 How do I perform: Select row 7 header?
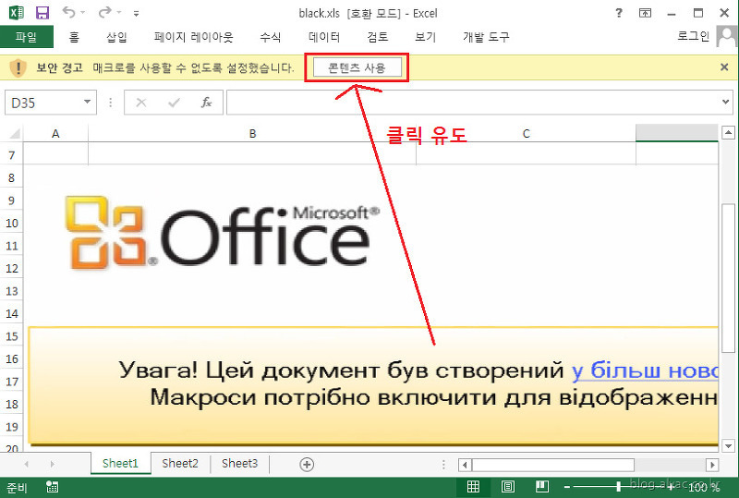tap(12, 155)
